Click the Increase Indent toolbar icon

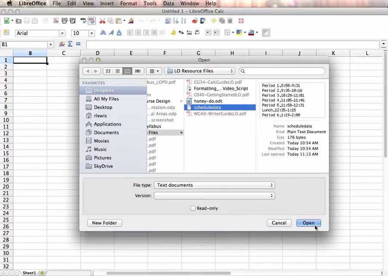point(216,33)
